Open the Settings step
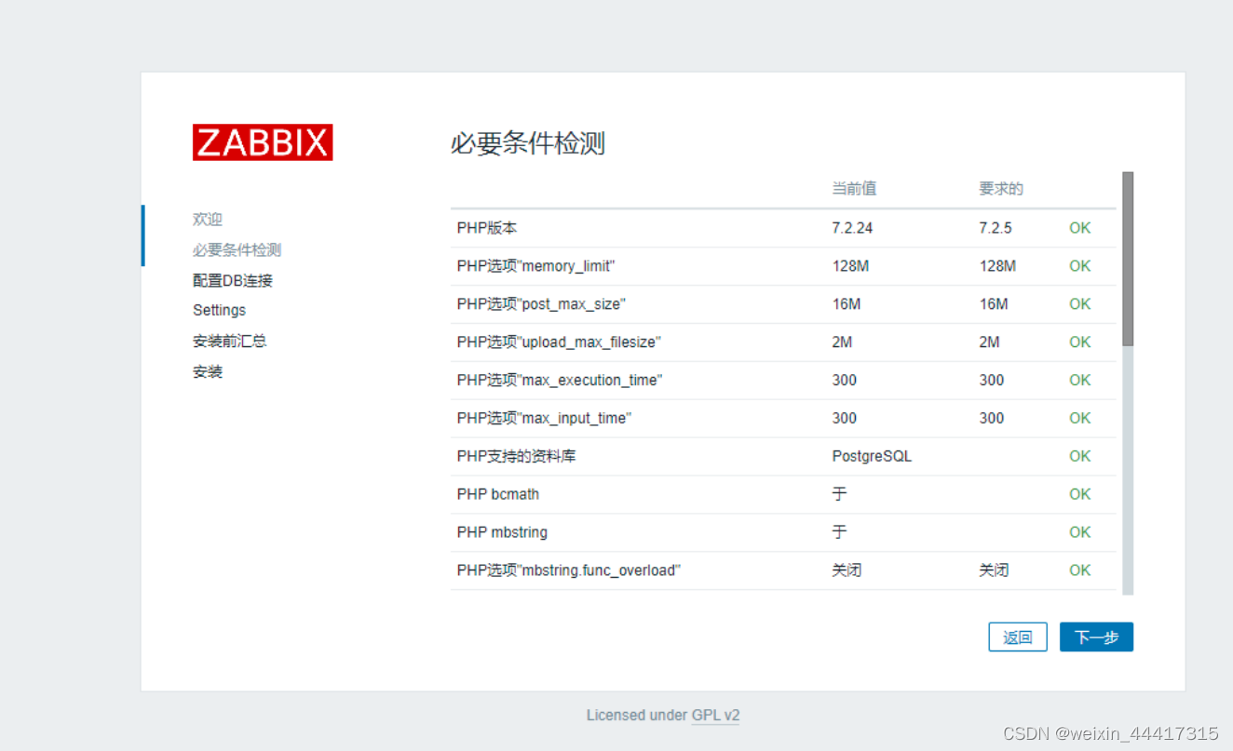 pos(219,310)
